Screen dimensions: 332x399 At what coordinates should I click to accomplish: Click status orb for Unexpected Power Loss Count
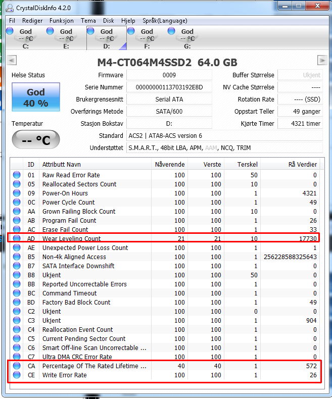[x=17, y=247]
